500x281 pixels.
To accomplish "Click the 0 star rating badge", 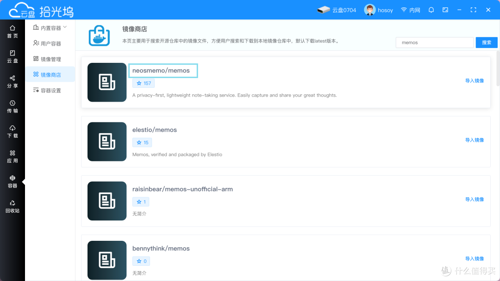I will coord(141,261).
